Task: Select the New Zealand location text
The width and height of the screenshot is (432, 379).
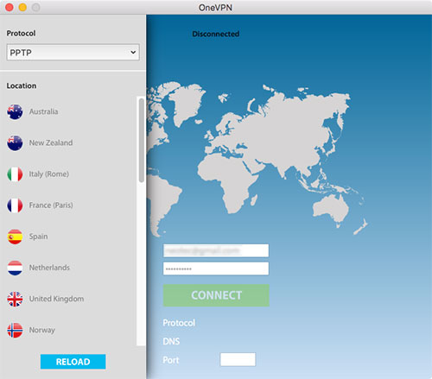Action: 51,142
